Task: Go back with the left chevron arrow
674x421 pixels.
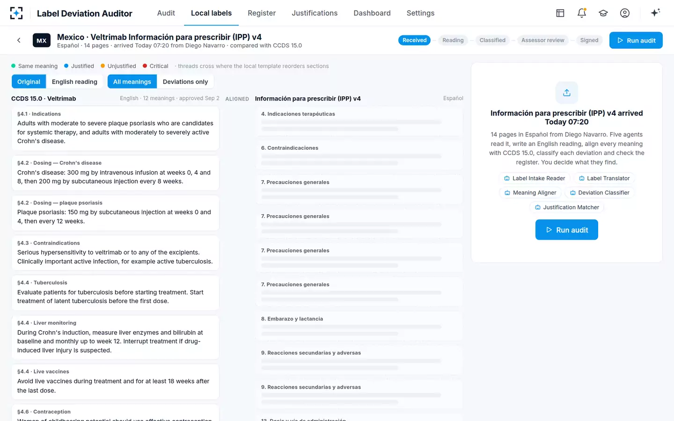Action: pyautogui.click(x=19, y=40)
